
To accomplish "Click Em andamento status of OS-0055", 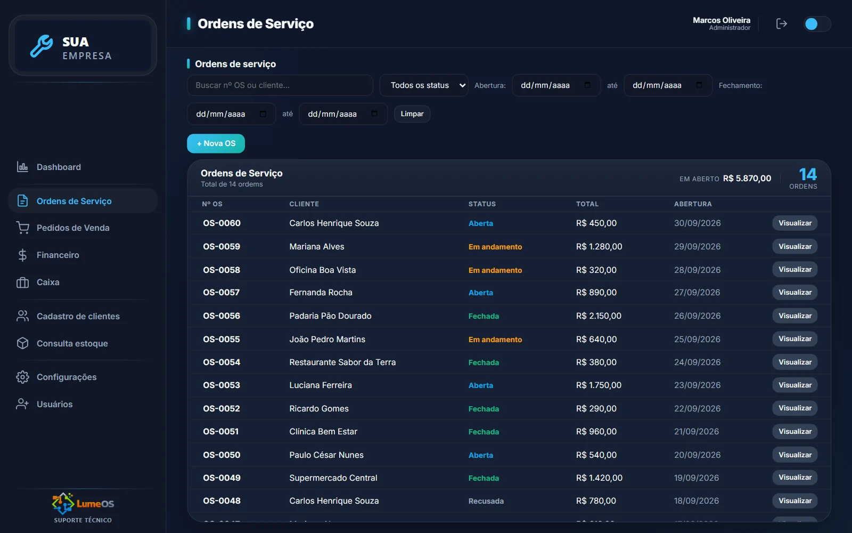I will pyautogui.click(x=495, y=340).
